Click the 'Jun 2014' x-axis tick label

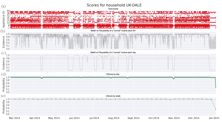[74, 118]
